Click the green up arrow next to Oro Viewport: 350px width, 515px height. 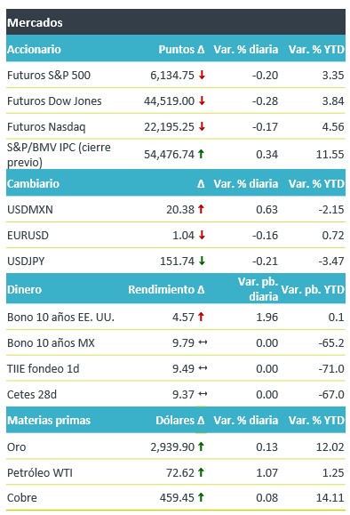pyautogui.click(x=201, y=447)
